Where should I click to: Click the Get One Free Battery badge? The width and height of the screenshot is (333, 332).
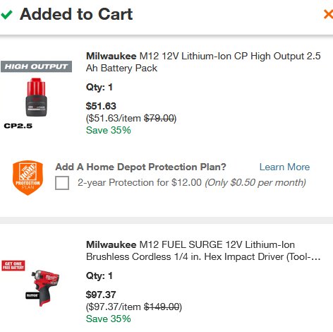tap(13, 266)
